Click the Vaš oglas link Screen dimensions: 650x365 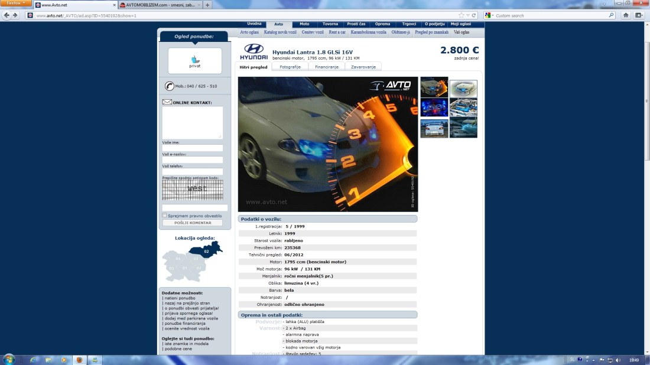click(x=461, y=32)
